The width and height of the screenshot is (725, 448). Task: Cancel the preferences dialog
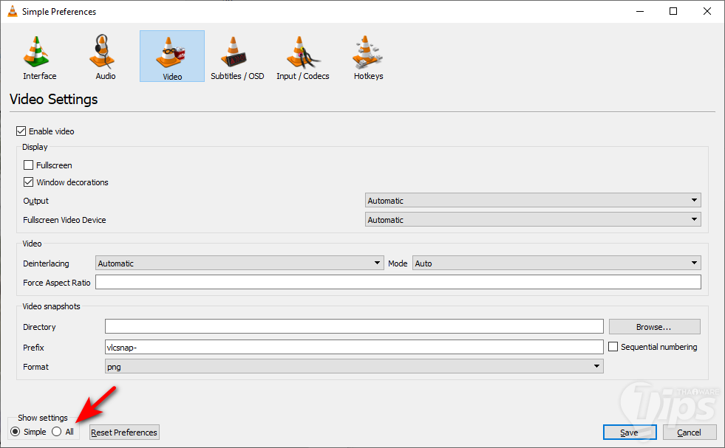click(690, 433)
